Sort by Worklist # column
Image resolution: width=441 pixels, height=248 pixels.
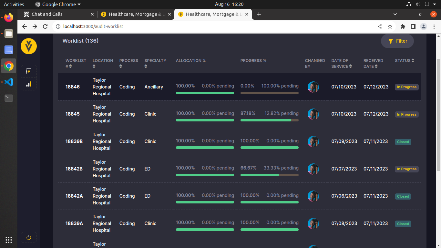[70, 67]
